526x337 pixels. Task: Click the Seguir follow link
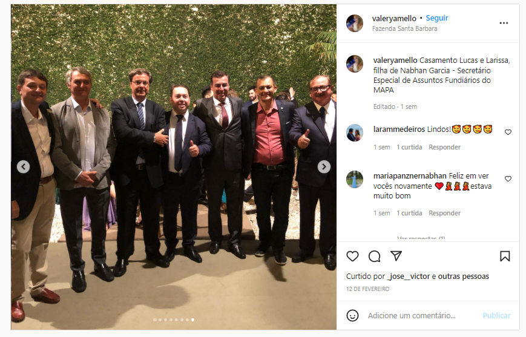[x=437, y=18]
